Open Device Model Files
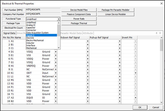 [x=79, y=10]
